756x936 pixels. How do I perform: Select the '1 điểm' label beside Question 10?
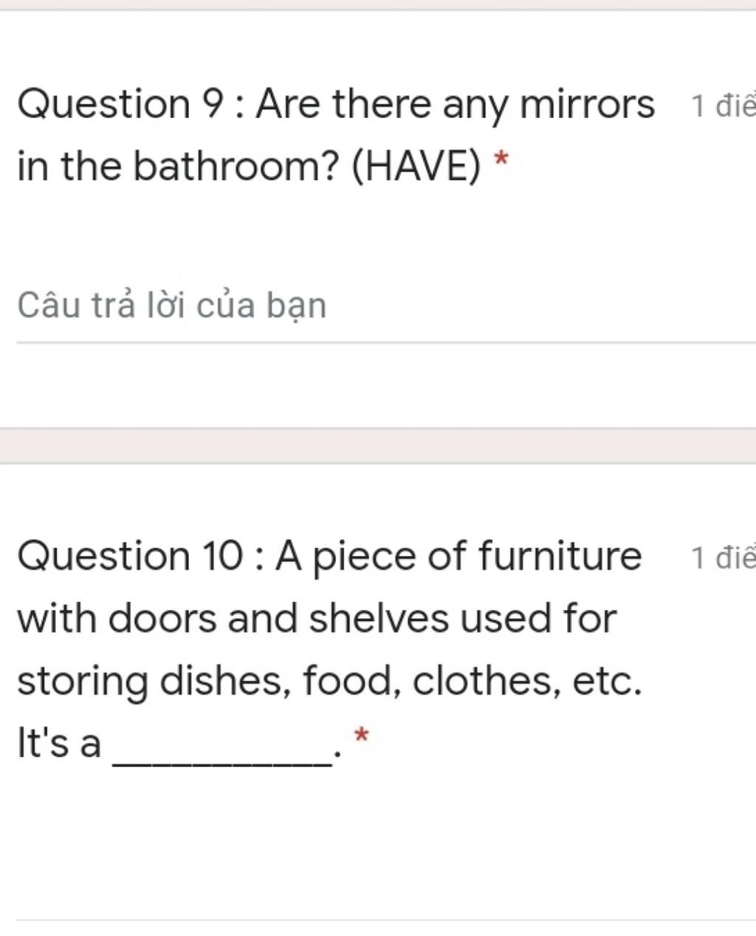coord(723,558)
